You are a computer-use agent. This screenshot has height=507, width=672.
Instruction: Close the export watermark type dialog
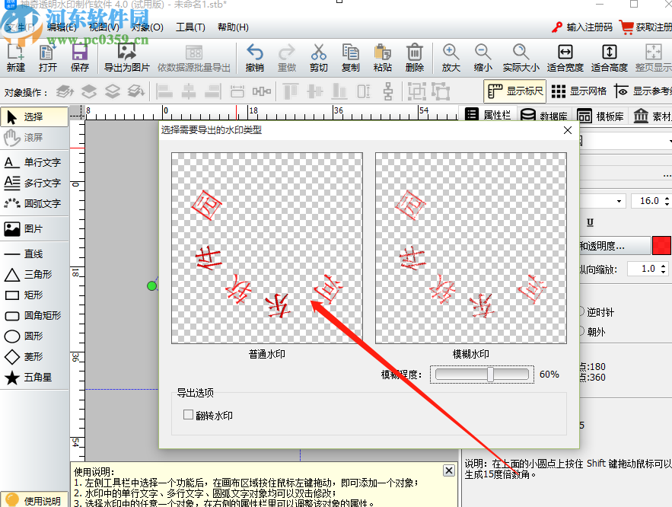[x=568, y=130]
